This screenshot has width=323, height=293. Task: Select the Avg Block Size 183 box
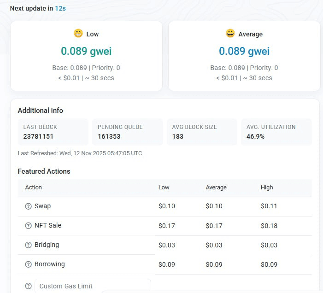pos(202,132)
